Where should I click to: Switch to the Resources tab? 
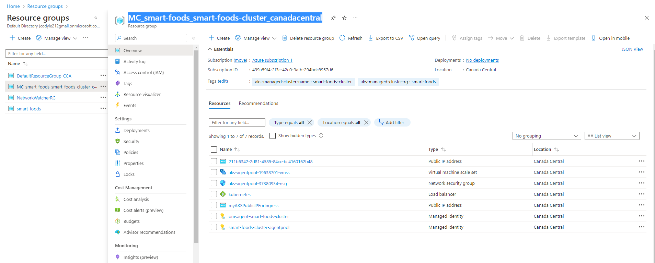(x=220, y=104)
